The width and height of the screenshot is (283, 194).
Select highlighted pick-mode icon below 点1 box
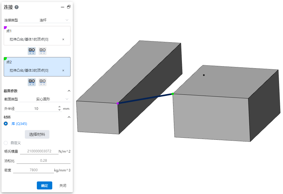(32, 51)
